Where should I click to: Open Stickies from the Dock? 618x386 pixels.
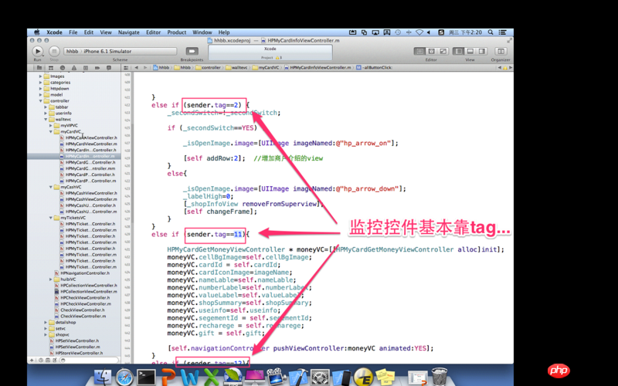pyautogui.click(x=385, y=377)
